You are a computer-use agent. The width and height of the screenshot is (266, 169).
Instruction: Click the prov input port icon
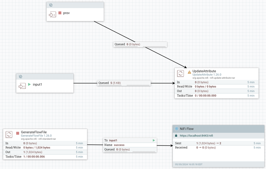52,15
